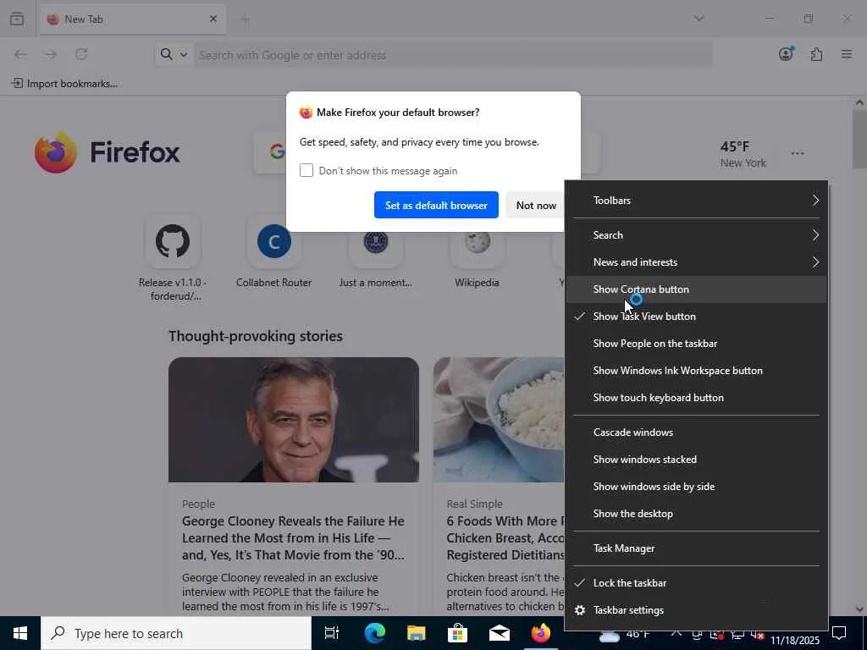This screenshot has height=650, width=867.
Task: Expand the Search submenu in context menu
Action: [697, 235]
